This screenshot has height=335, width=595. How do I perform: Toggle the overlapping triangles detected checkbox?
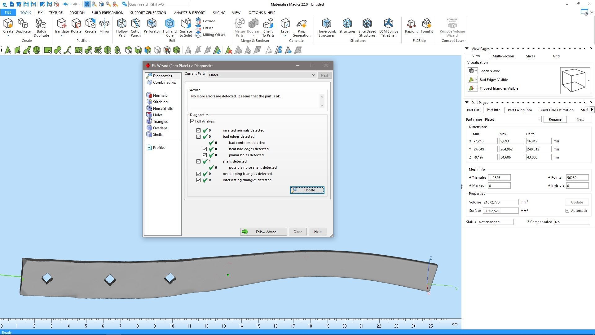(198, 174)
